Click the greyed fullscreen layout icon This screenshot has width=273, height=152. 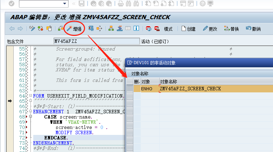(128, 28)
